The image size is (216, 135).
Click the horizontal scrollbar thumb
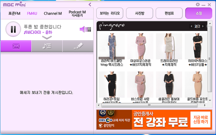(149, 105)
